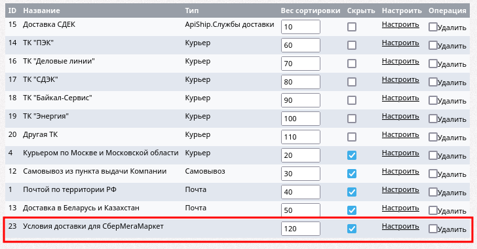Check Удалить for Почтой по территории РФ
Viewport: 477px width, 249px height.
[433, 192]
